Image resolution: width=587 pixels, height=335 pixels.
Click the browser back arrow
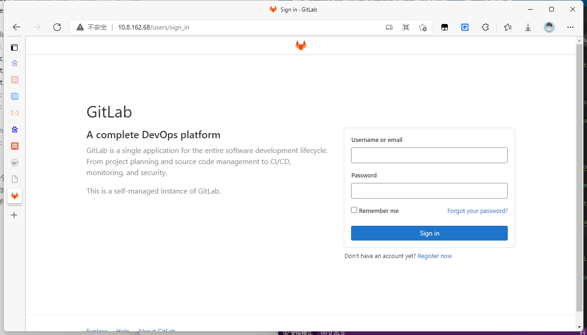(x=17, y=27)
